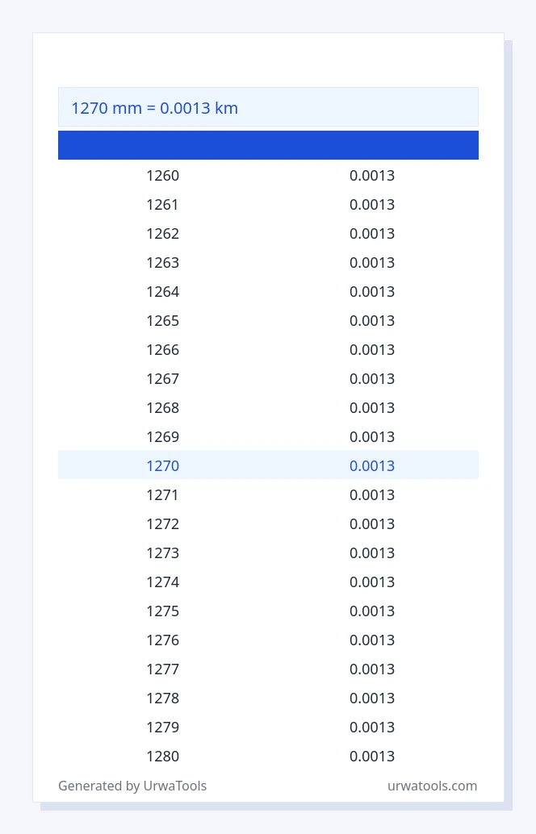Click the 1260 millimeter cell
Screen dimensions: 536x834
[163, 176]
